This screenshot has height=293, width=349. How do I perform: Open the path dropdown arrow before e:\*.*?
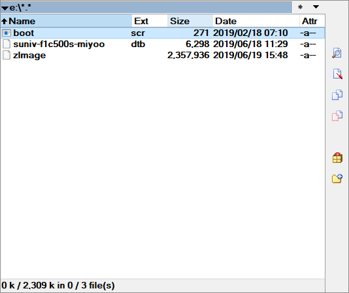[5, 9]
